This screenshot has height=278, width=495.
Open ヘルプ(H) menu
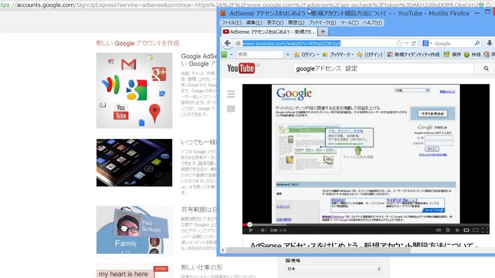click(372, 22)
